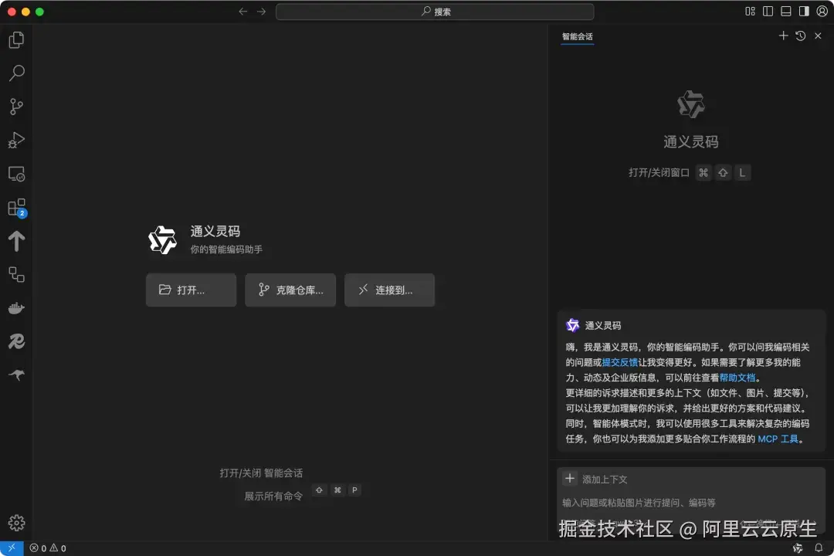
Task: Open the Search view
Action: [x=17, y=73]
